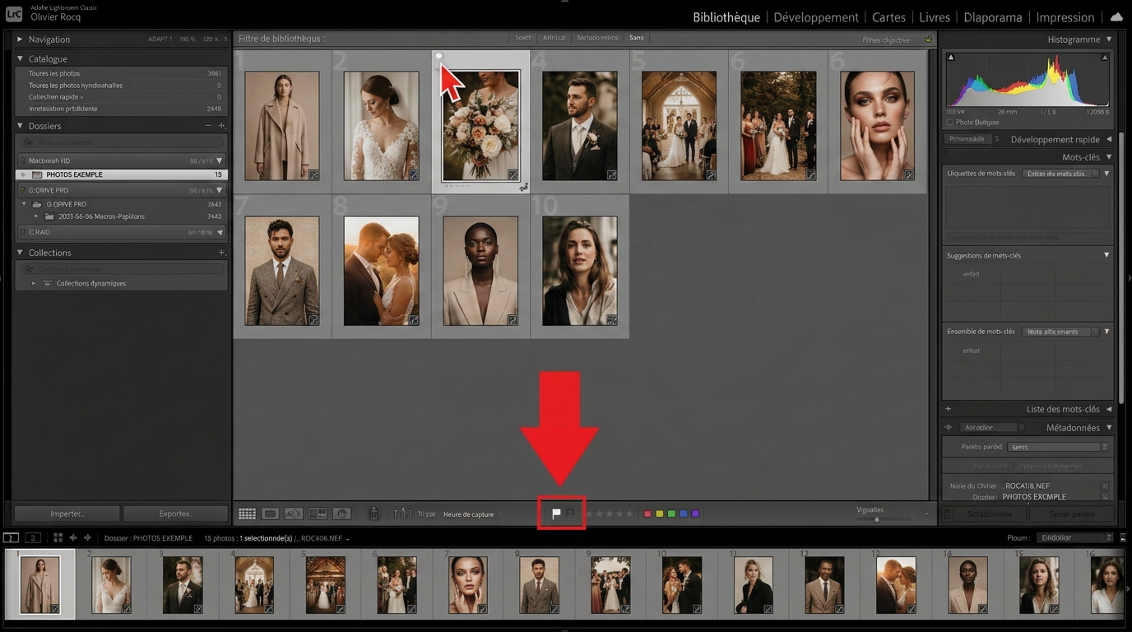This screenshot has height=632, width=1132.
Task: Collapse the Collections panel
Action: pyautogui.click(x=20, y=253)
